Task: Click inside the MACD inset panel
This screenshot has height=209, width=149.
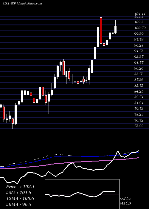Action: click(x=82, y=194)
